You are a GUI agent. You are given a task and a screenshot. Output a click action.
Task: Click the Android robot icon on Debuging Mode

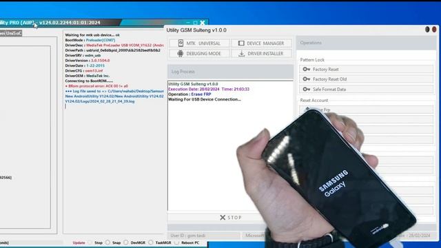[181, 53]
